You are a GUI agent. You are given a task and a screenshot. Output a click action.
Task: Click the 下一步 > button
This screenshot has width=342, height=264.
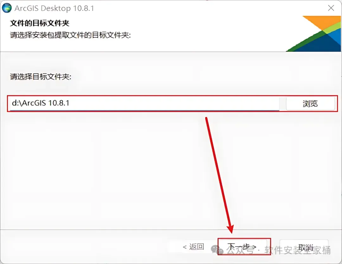tap(242, 247)
